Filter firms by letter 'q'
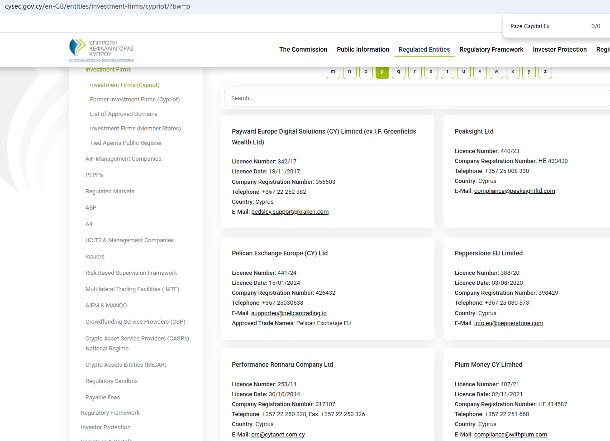Image resolution: width=610 pixels, height=441 pixels. (x=398, y=72)
